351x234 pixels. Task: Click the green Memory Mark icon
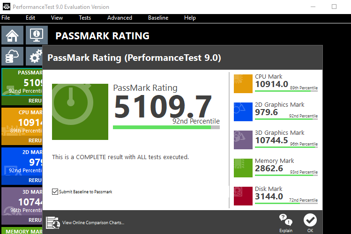coord(243,168)
